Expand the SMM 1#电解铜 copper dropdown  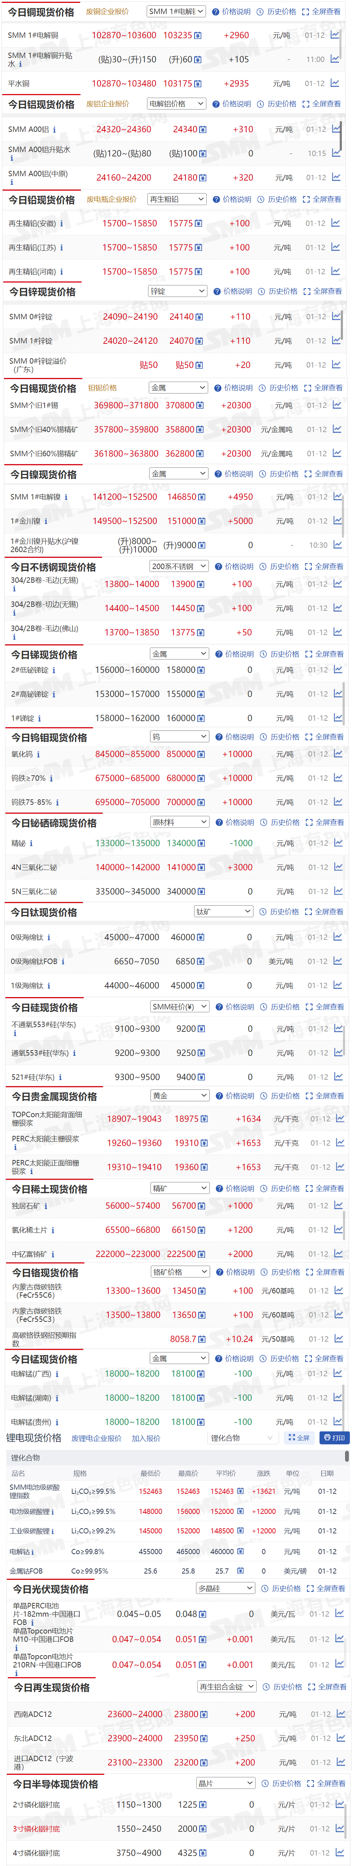pyautogui.click(x=176, y=12)
